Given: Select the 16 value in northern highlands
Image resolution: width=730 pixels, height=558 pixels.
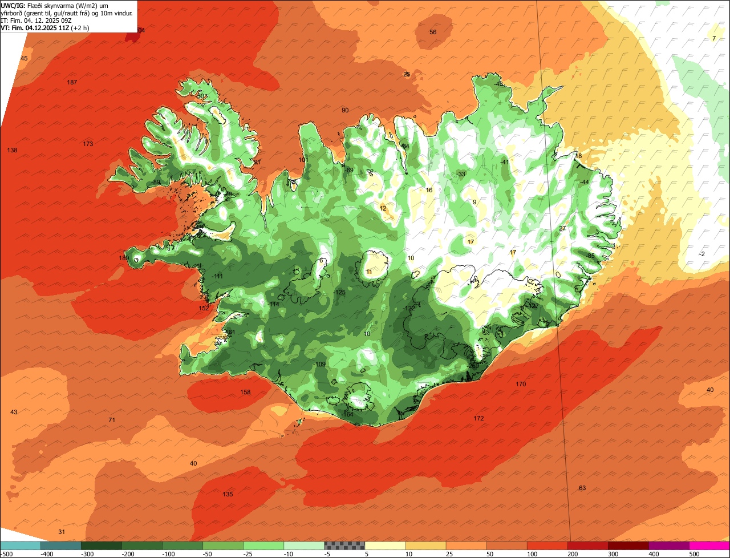Looking at the screenshot, I should [429, 190].
